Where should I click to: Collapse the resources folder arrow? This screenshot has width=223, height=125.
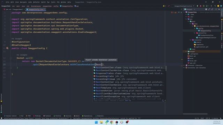point(191,40)
